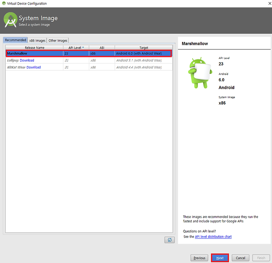272x263 pixels.
Task: Click x86 ABI cell in Lollipop row
Action: pos(102,60)
